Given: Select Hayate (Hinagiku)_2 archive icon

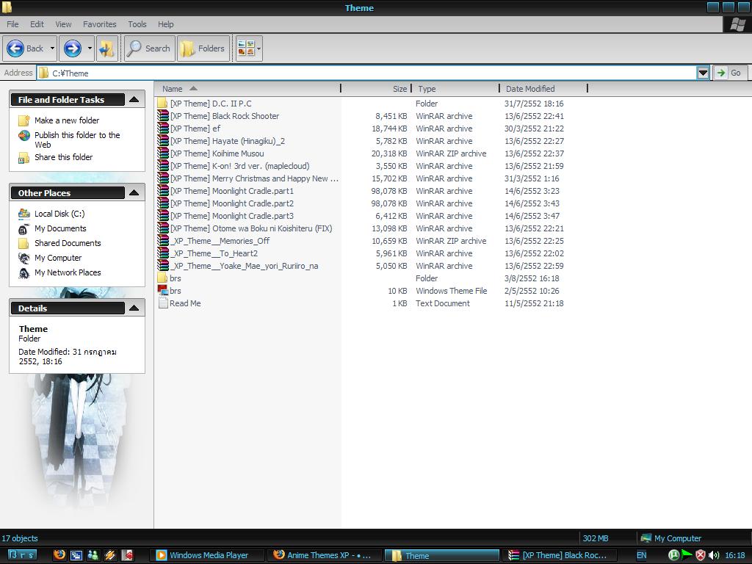Looking at the screenshot, I should click(162, 140).
